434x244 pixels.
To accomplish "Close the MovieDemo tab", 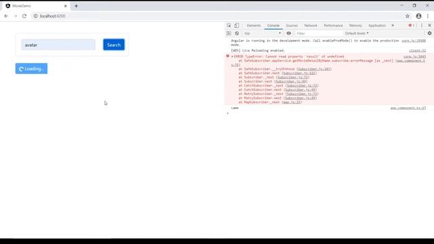I will coord(66,6).
